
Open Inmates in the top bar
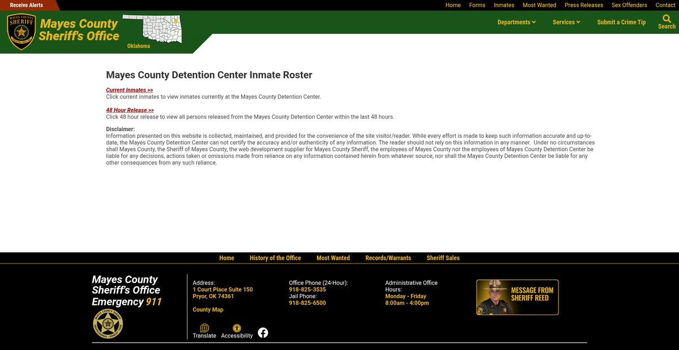[x=504, y=5]
